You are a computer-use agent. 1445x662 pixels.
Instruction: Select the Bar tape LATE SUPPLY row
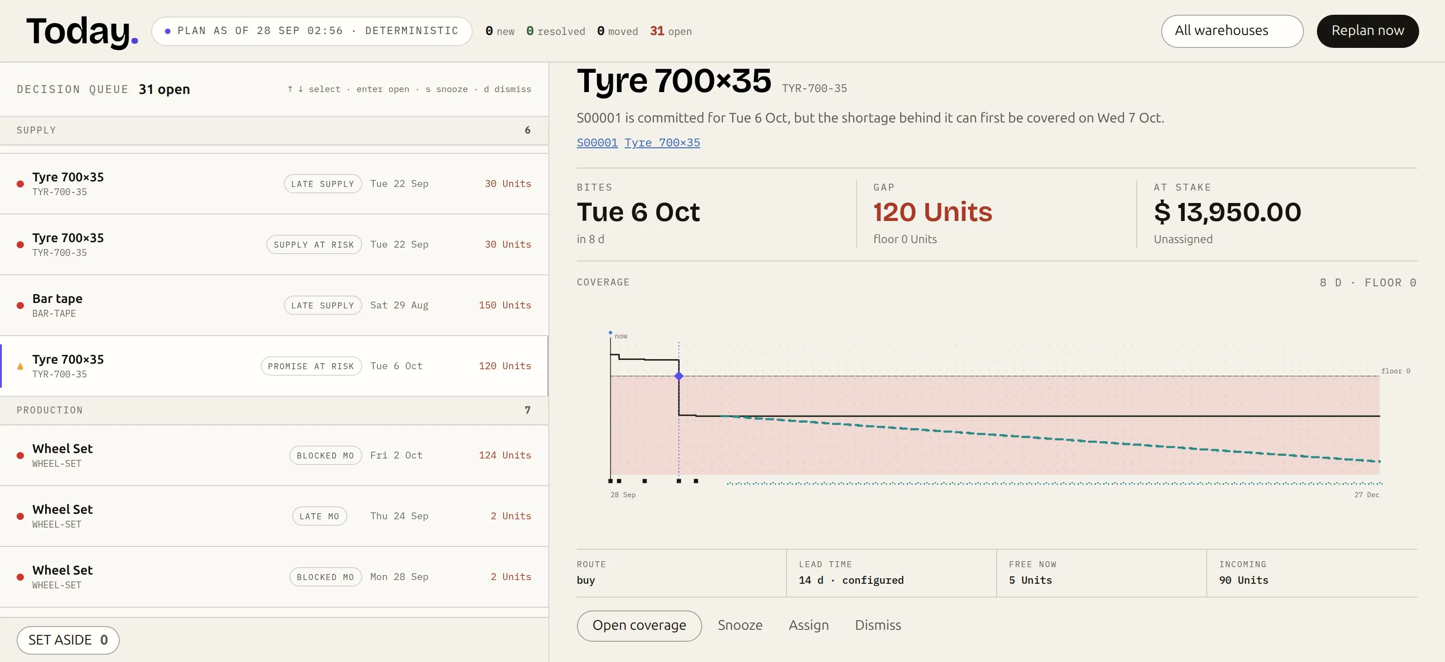(274, 305)
